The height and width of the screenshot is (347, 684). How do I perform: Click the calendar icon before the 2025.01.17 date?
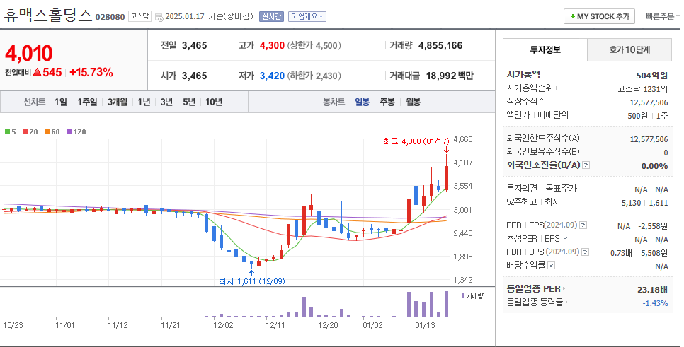158,16
